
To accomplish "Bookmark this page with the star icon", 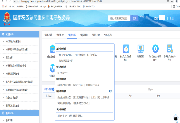I will 172,1.
